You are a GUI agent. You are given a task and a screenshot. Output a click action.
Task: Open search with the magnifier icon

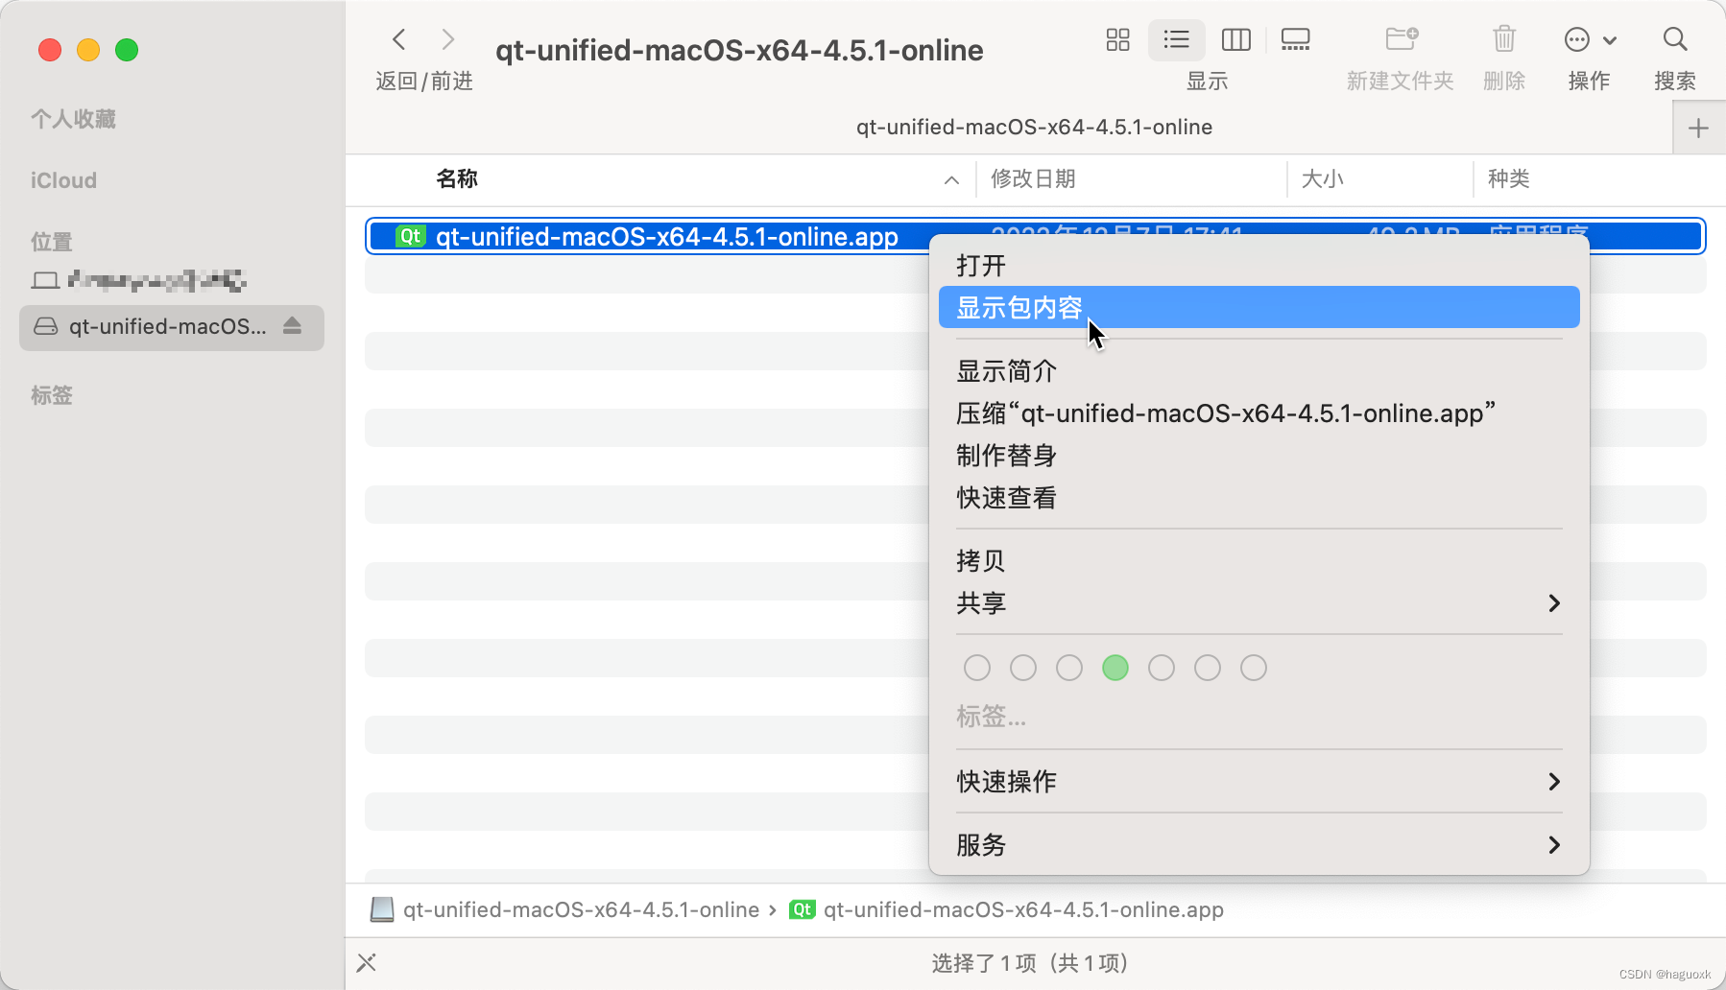tap(1675, 39)
